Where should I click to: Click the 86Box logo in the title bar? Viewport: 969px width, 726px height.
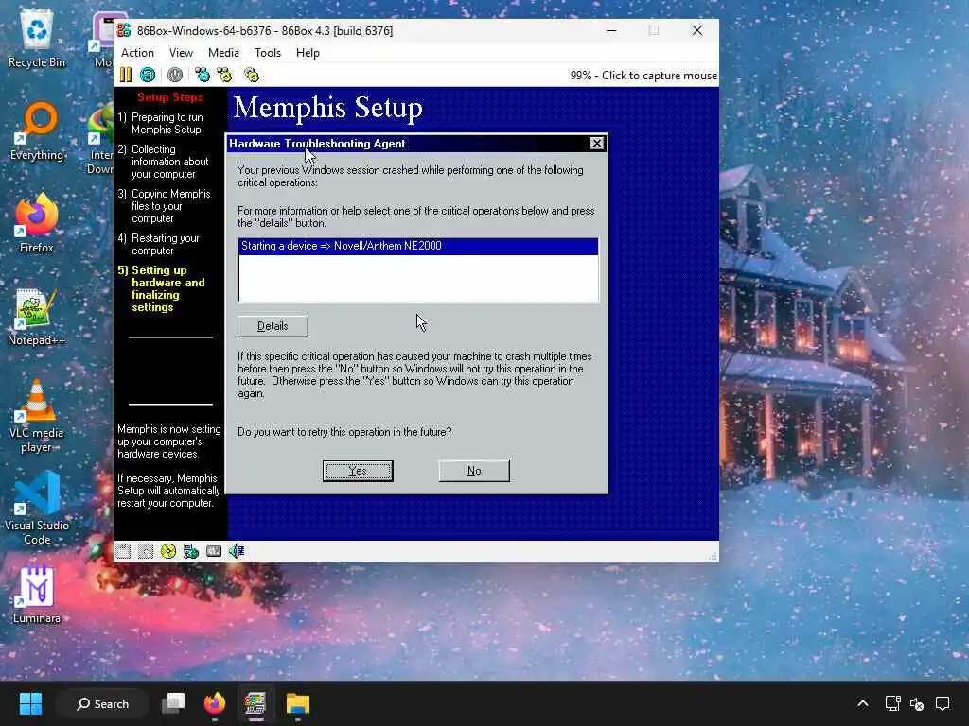click(124, 31)
